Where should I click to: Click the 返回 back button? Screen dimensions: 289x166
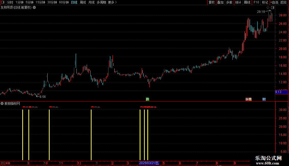pos(283,2)
